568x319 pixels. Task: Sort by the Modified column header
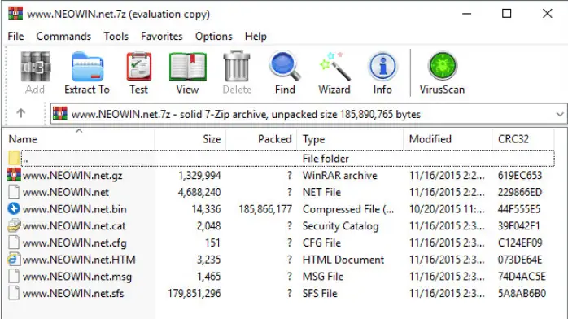448,139
